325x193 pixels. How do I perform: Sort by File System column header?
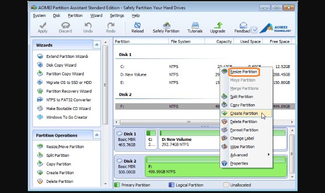pyautogui.click(x=186, y=41)
